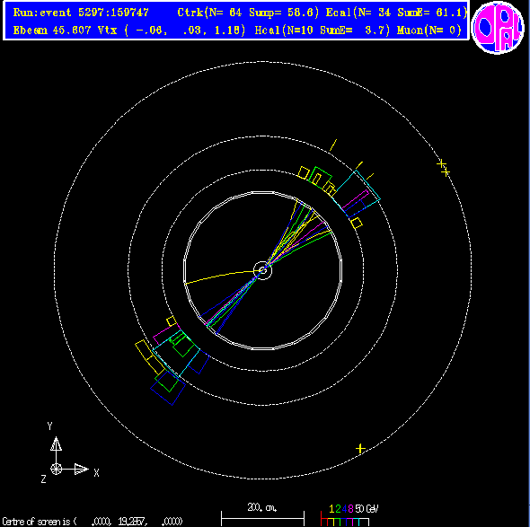Viewport: 530px width, 527px height.
Task: Select the Hcal summary readout
Action: coord(322,31)
